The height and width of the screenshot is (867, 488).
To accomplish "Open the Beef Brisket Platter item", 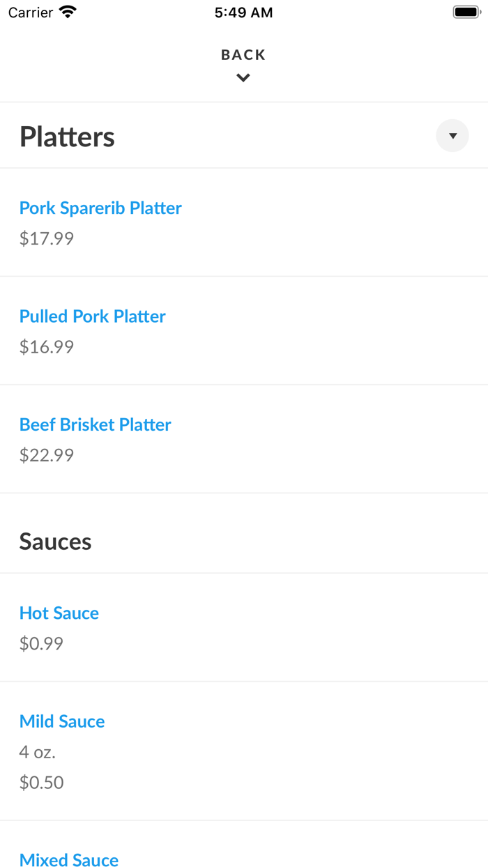I will pyautogui.click(x=95, y=424).
